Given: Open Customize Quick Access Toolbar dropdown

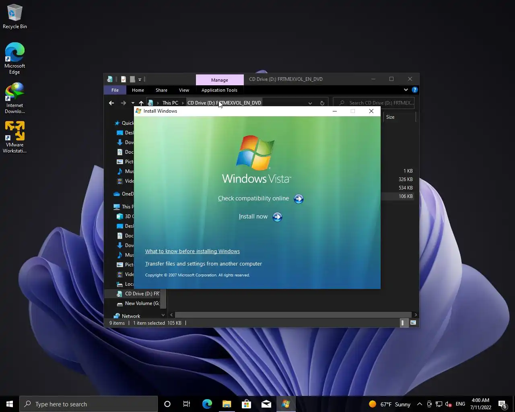Looking at the screenshot, I should 140,79.
